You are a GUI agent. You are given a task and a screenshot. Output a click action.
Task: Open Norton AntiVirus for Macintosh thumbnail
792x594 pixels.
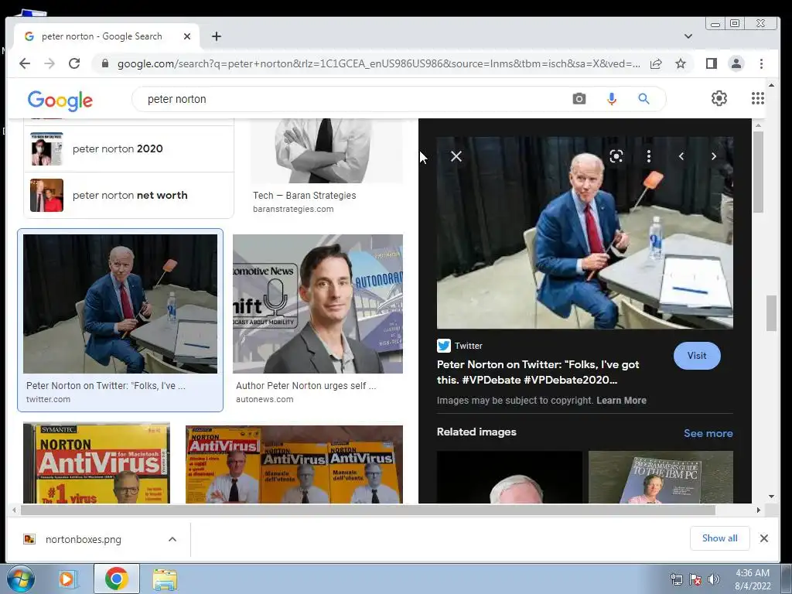point(97,464)
